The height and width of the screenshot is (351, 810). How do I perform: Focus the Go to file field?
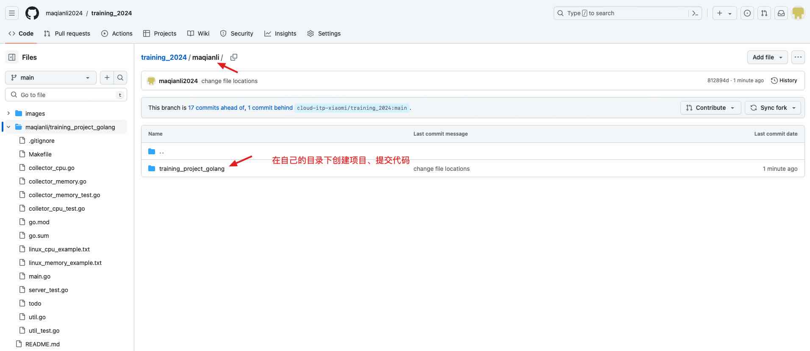tap(66, 95)
